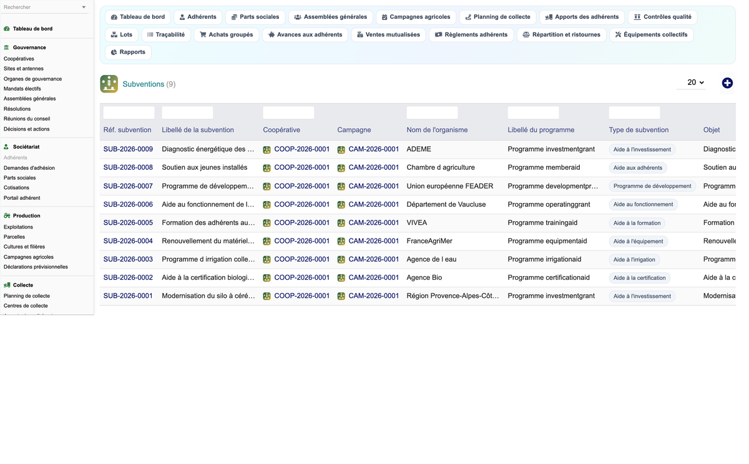Click the Tableau de bord sidebar icon

(x=7, y=29)
